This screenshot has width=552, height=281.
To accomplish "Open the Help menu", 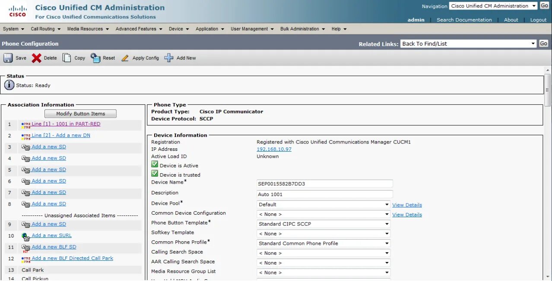I will (x=339, y=29).
